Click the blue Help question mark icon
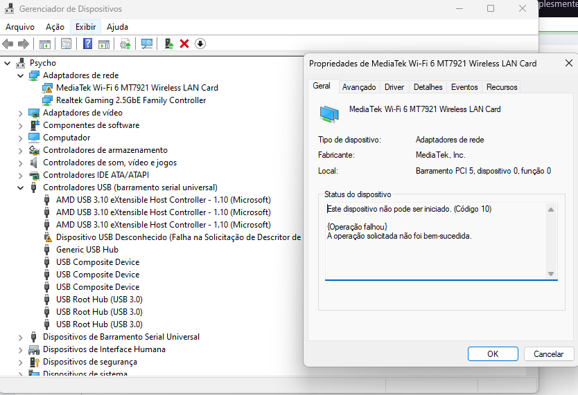 coord(88,44)
